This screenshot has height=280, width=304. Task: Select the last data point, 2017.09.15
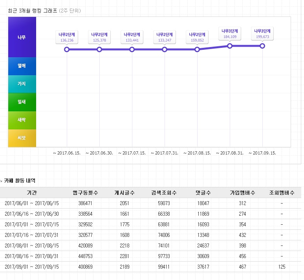pos(262,46)
